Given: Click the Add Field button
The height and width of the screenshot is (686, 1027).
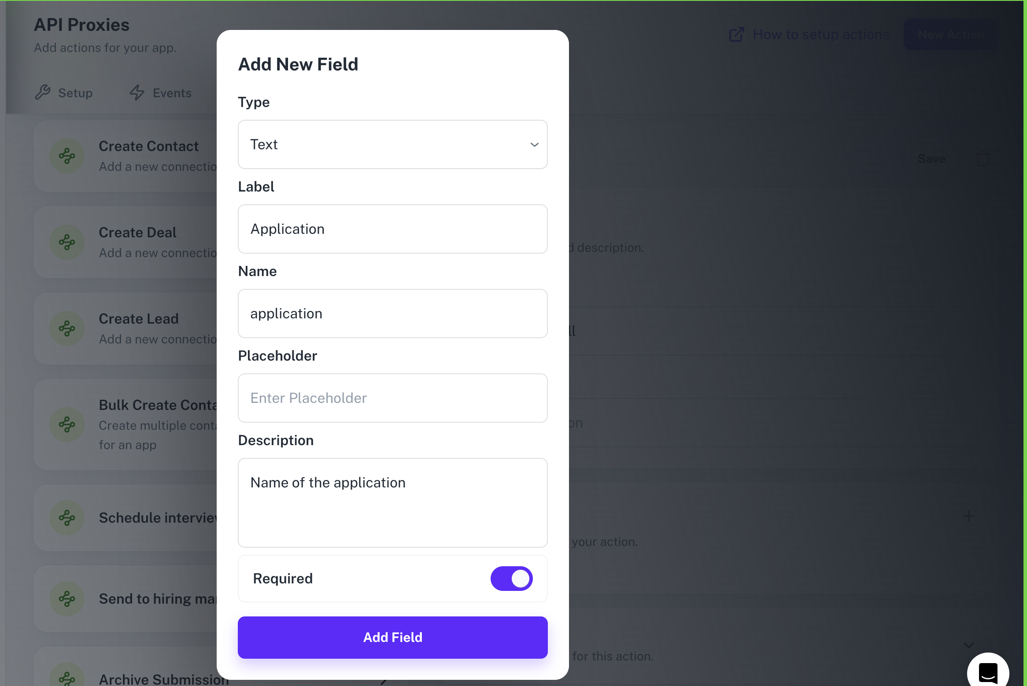Looking at the screenshot, I should coord(392,637).
